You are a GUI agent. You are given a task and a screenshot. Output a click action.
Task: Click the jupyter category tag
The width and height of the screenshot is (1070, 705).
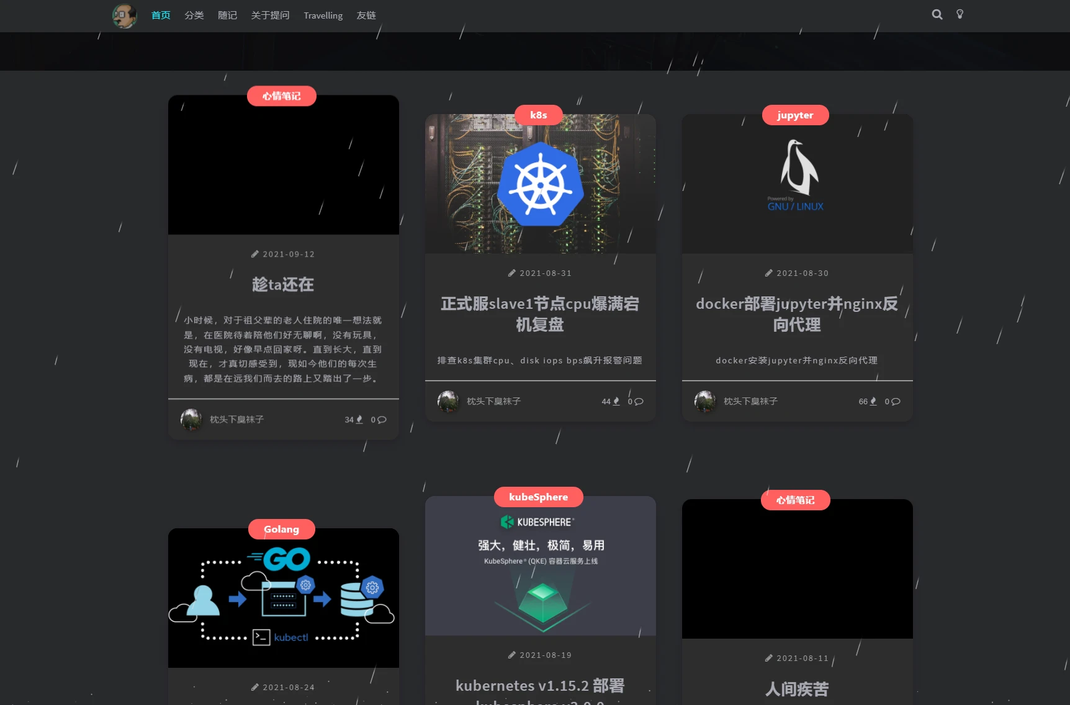(795, 115)
